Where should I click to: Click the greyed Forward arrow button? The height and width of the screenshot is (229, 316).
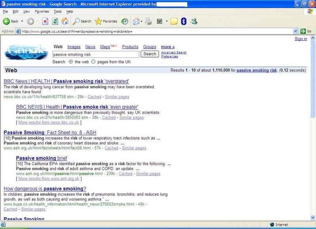point(30,21)
